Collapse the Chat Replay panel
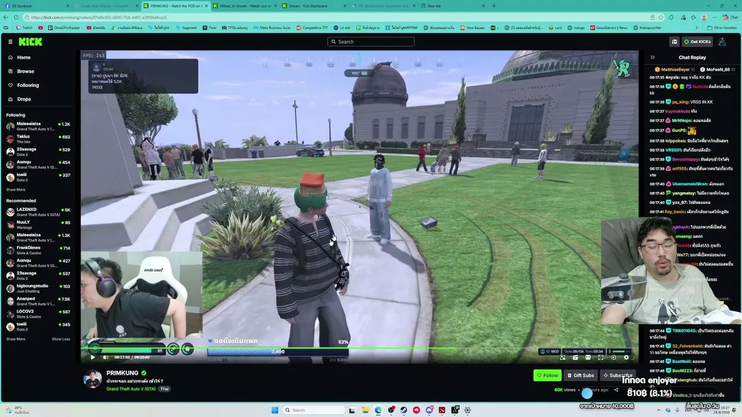742x417 pixels. click(652, 57)
